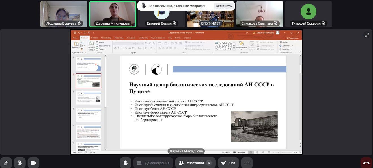
Task: Click the Заливка фигуры icon
Action: pyautogui.click(x=258, y=42)
